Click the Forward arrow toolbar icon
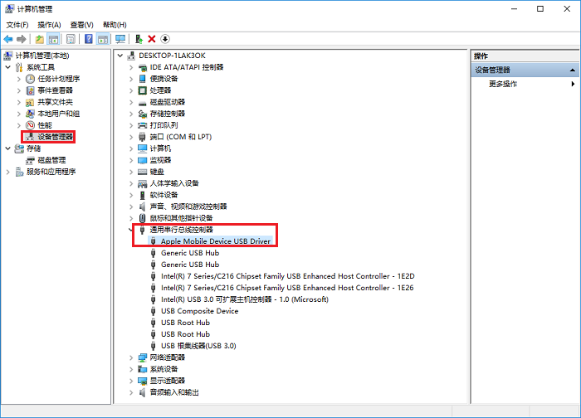This screenshot has width=581, height=418. coord(22,39)
